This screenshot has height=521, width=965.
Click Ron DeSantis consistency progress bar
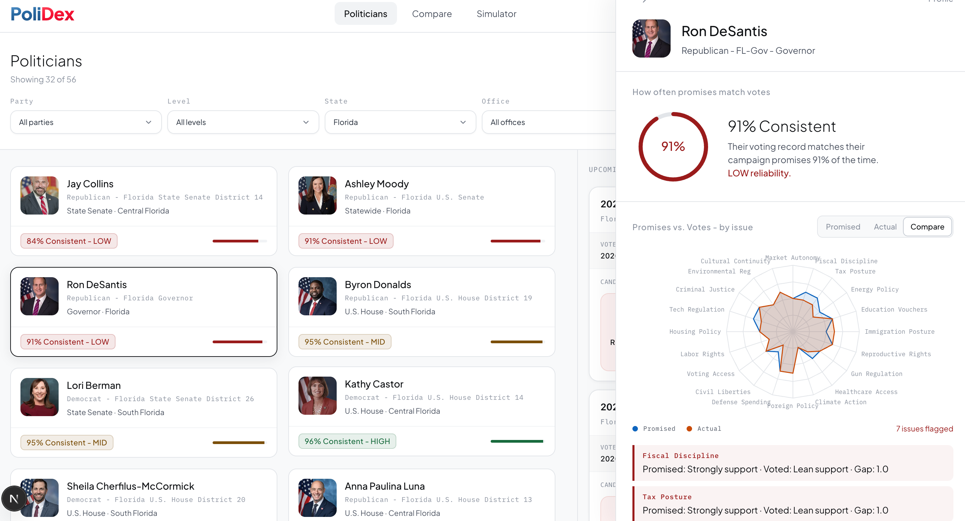[239, 342]
